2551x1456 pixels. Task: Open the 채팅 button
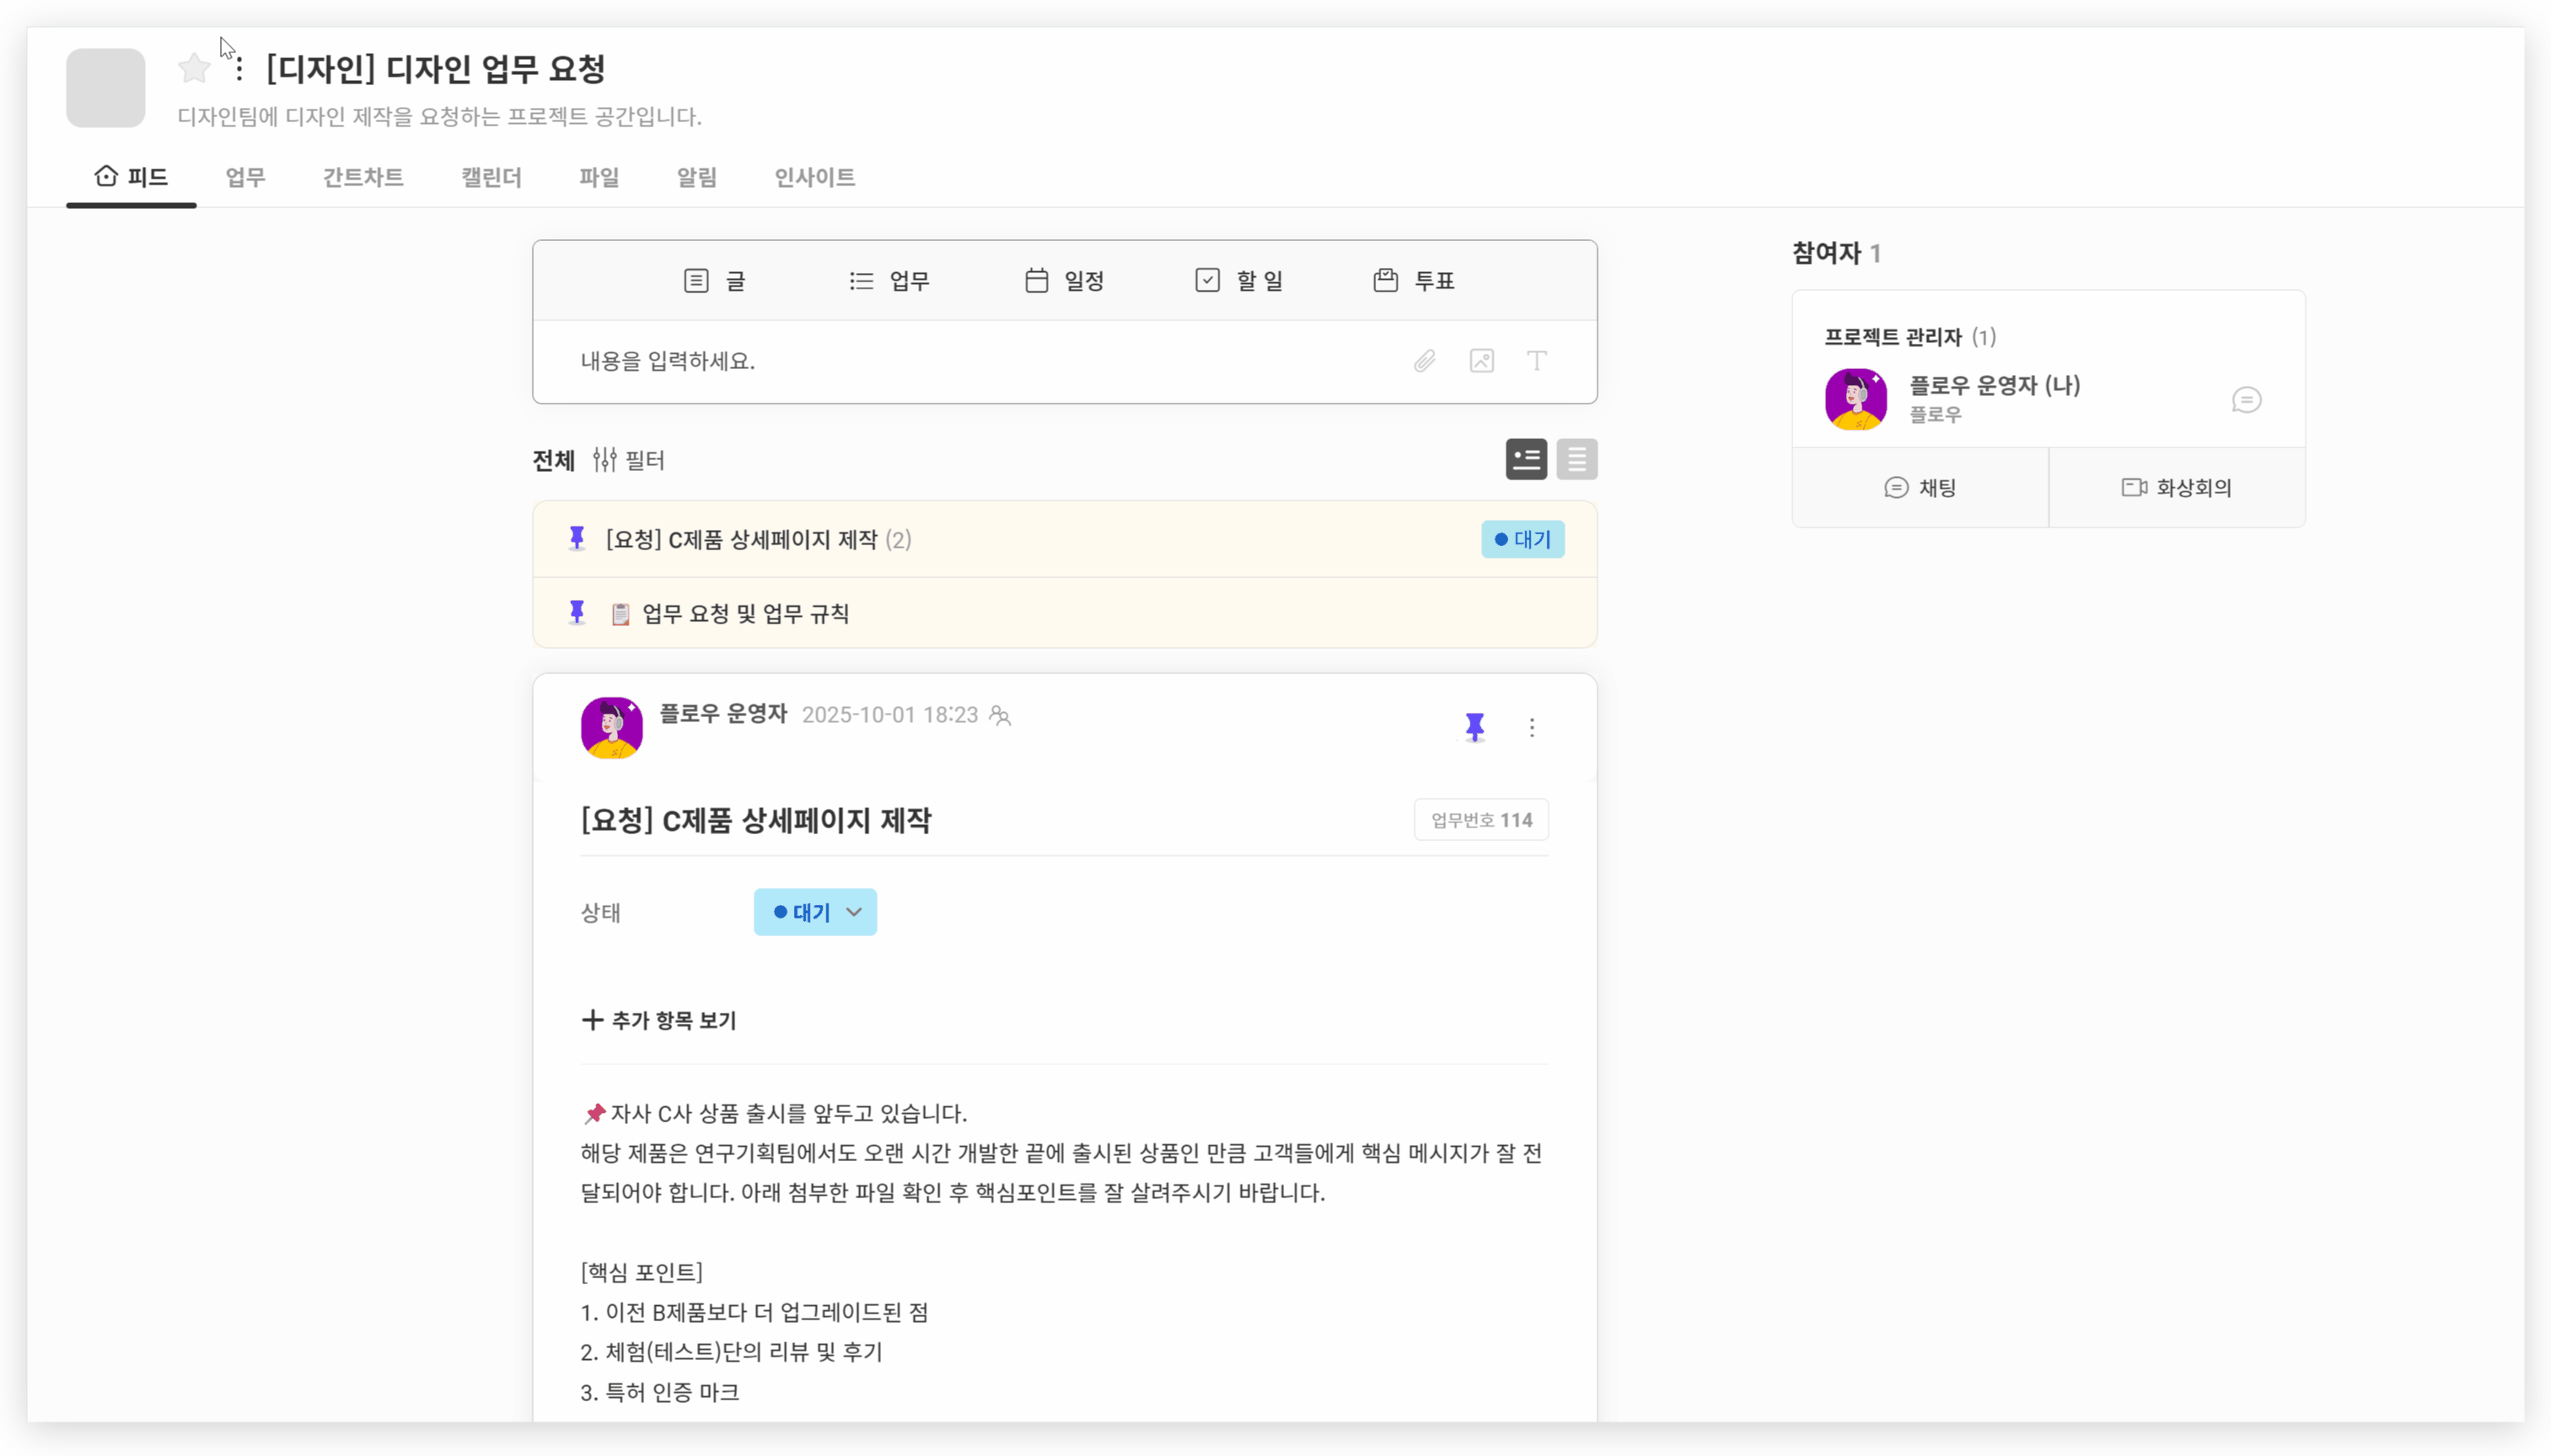1919,488
